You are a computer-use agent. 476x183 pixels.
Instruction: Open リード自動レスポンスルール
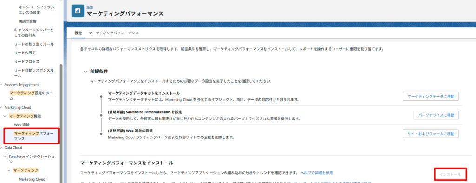33,73
